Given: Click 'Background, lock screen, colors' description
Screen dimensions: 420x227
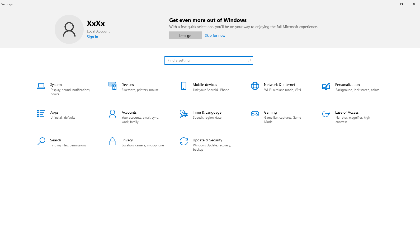Looking at the screenshot, I should pyautogui.click(x=357, y=90).
